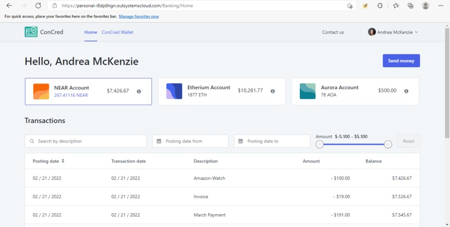This screenshot has height=227, width=450.
Task: Click the 1877 ETH text
Action: tap(197, 95)
